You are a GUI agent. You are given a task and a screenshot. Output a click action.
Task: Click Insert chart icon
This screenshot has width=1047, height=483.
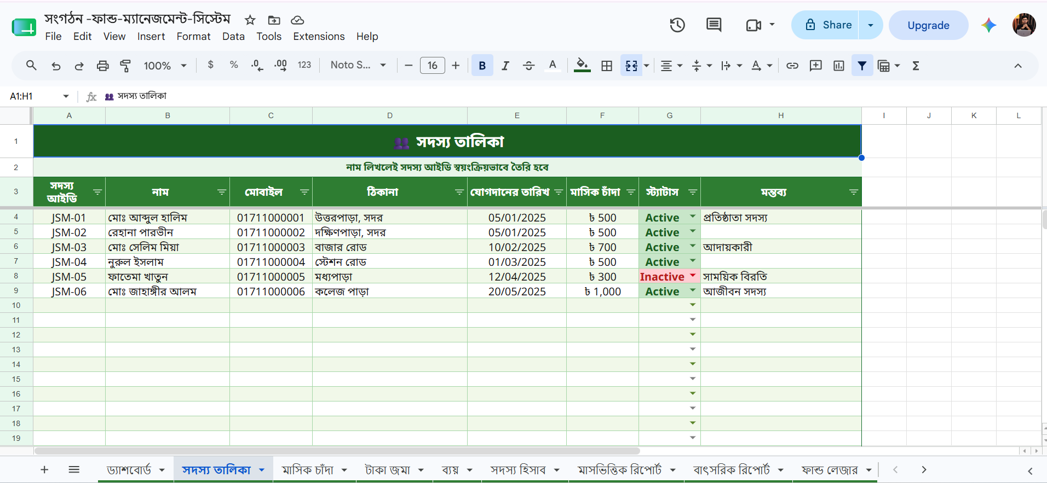[839, 66]
